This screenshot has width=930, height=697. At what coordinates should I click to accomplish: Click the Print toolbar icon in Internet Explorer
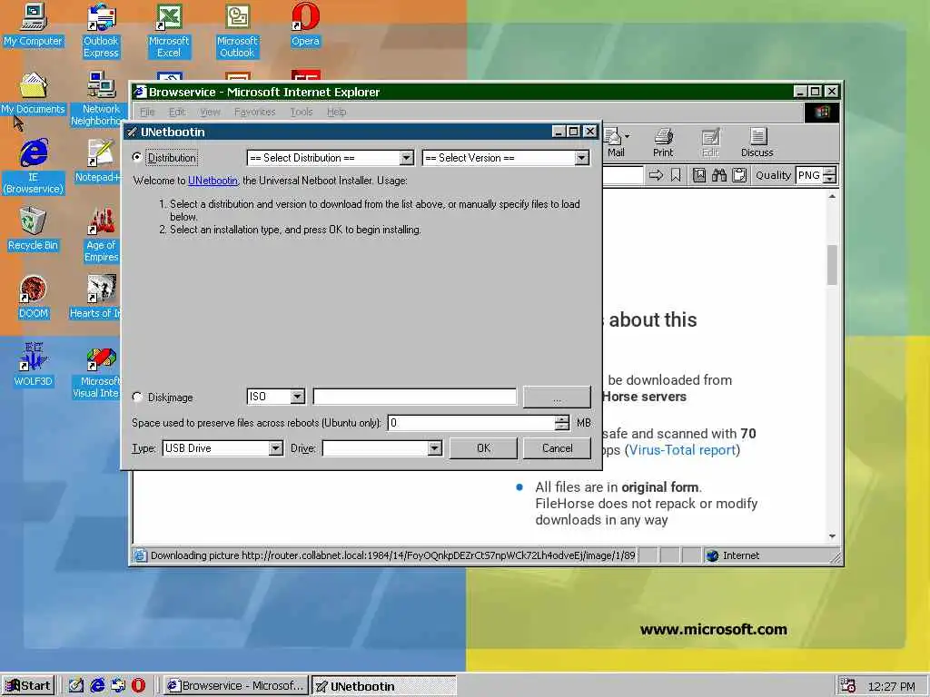pos(663,142)
